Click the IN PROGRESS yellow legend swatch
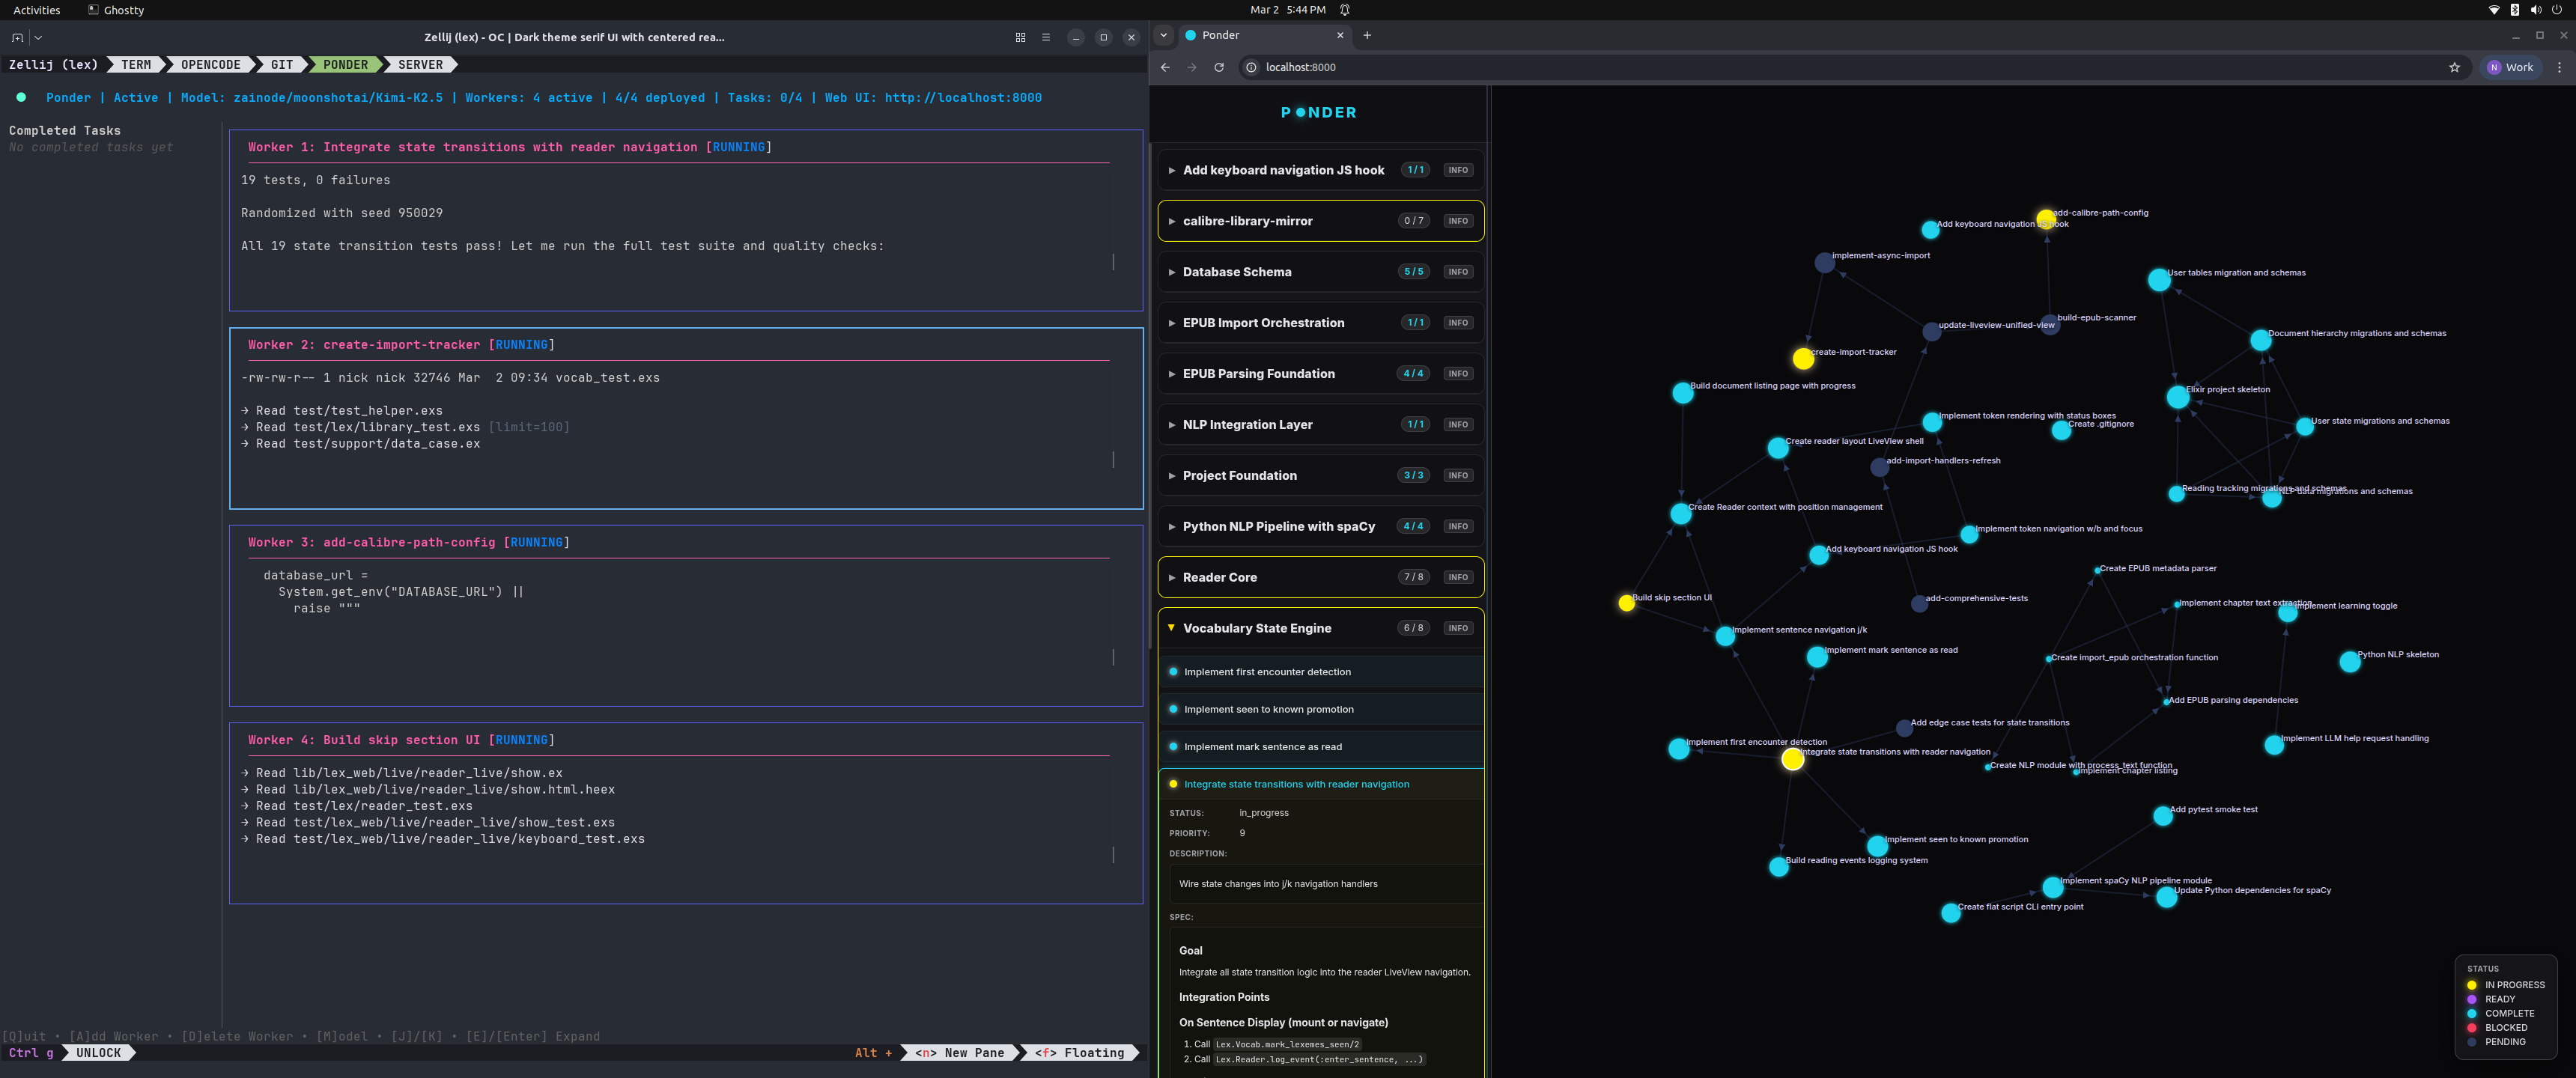This screenshot has width=2576, height=1078. 2471,985
